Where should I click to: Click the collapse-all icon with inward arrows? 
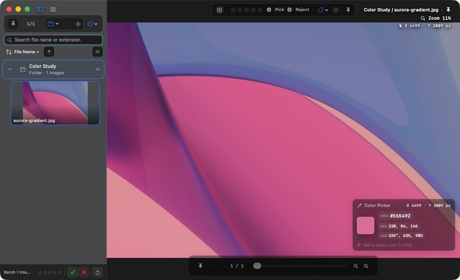point(78,24)
